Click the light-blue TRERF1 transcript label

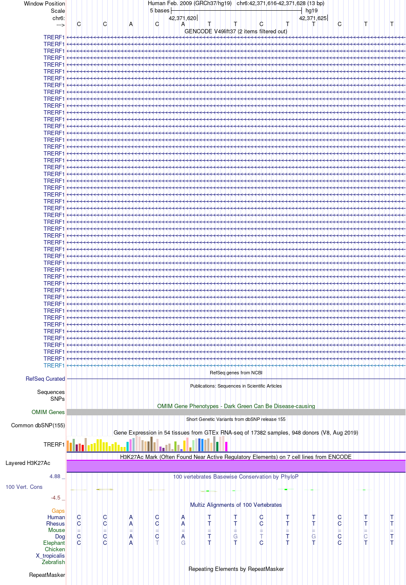[x=54, y=365]
